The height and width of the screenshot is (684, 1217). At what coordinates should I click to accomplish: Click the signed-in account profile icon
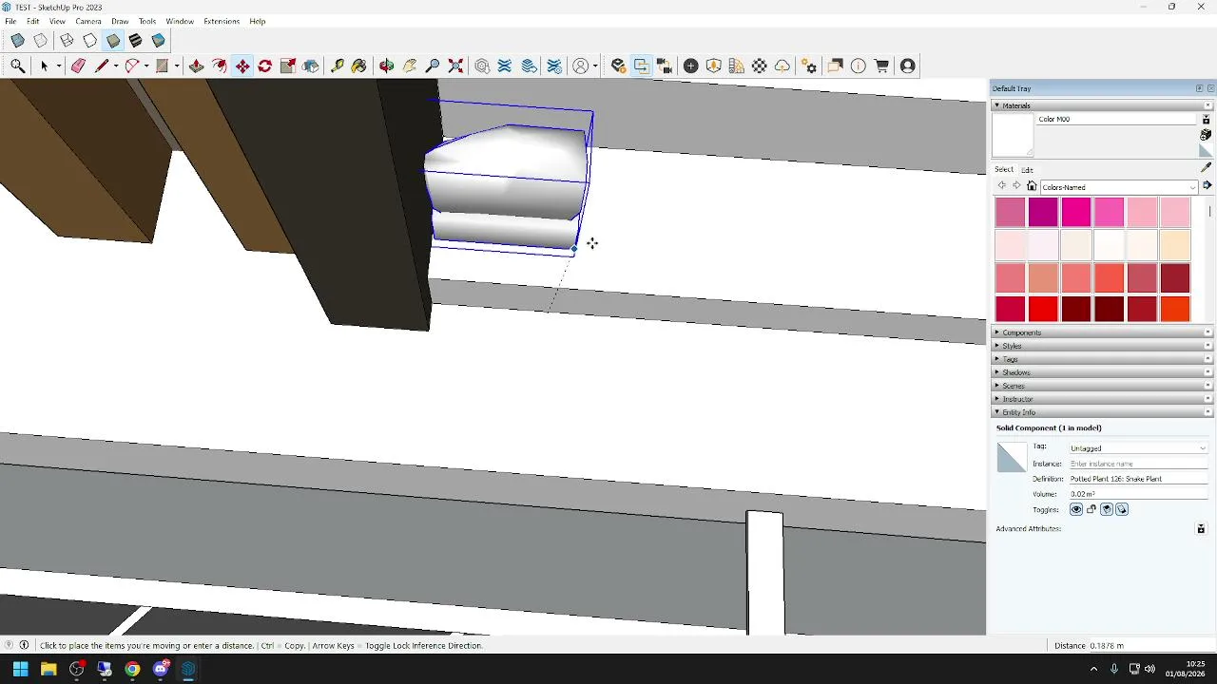coord(908,66)
